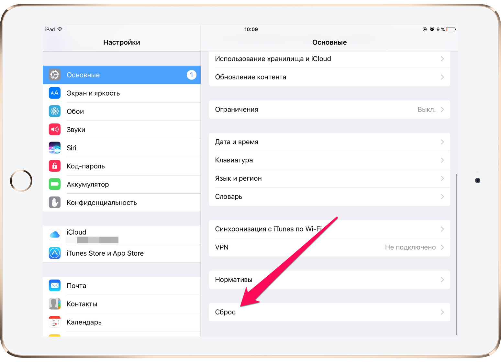Open Сброс chevron

(442, 312)
